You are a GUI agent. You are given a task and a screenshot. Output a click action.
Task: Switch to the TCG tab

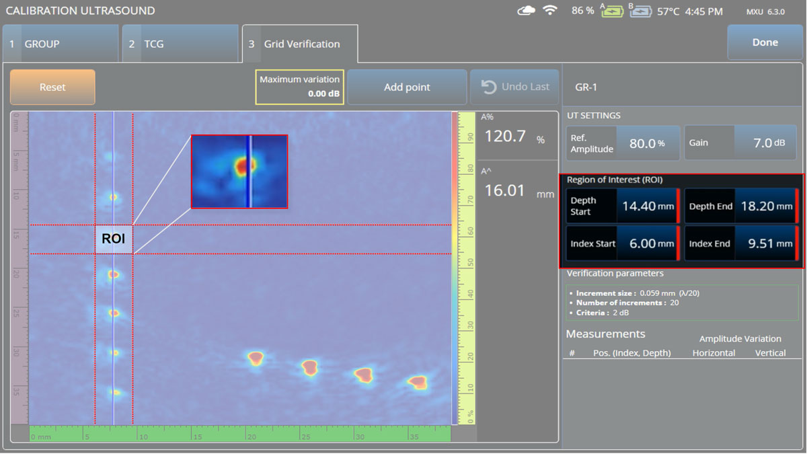coord(180,44)
